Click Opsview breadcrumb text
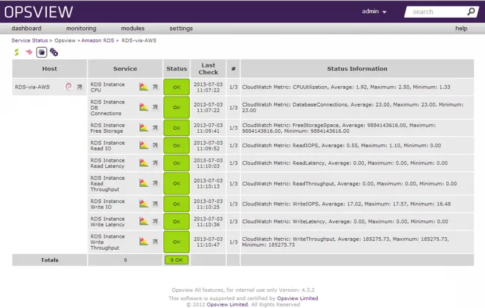 click(x=65, y=41)
